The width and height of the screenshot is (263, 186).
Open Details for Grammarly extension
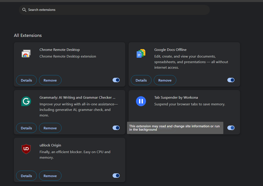click(26, 128)
